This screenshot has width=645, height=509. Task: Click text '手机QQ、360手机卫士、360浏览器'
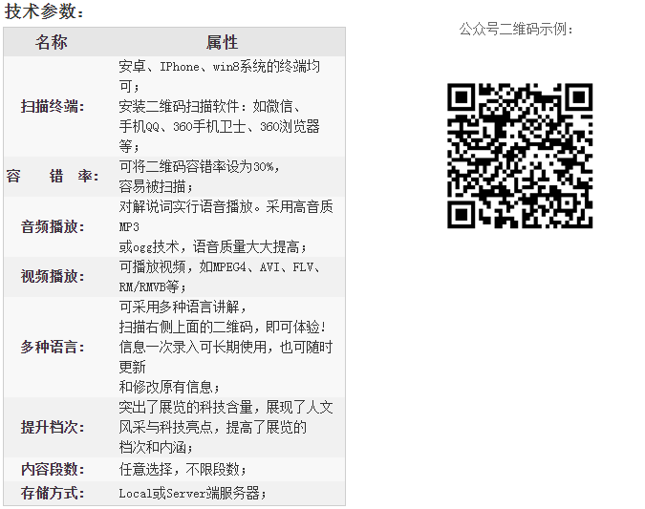(219, 127)
